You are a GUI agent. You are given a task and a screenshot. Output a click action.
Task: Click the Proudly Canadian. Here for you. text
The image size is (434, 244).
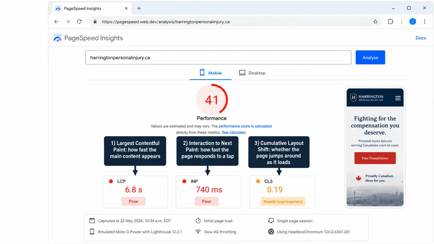pos(379,178)
